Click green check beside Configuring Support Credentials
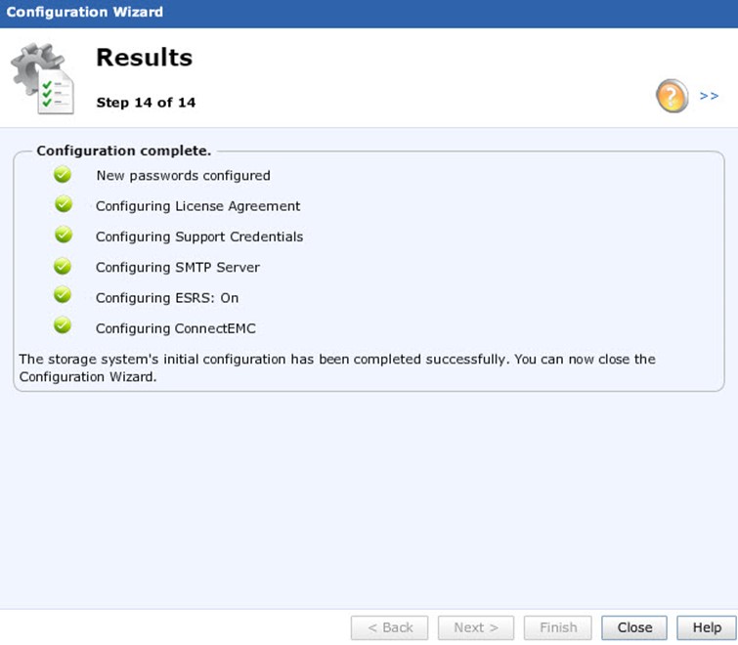This screenshot has height=645, width=738. pyautogui.click(x=64, y=235)
